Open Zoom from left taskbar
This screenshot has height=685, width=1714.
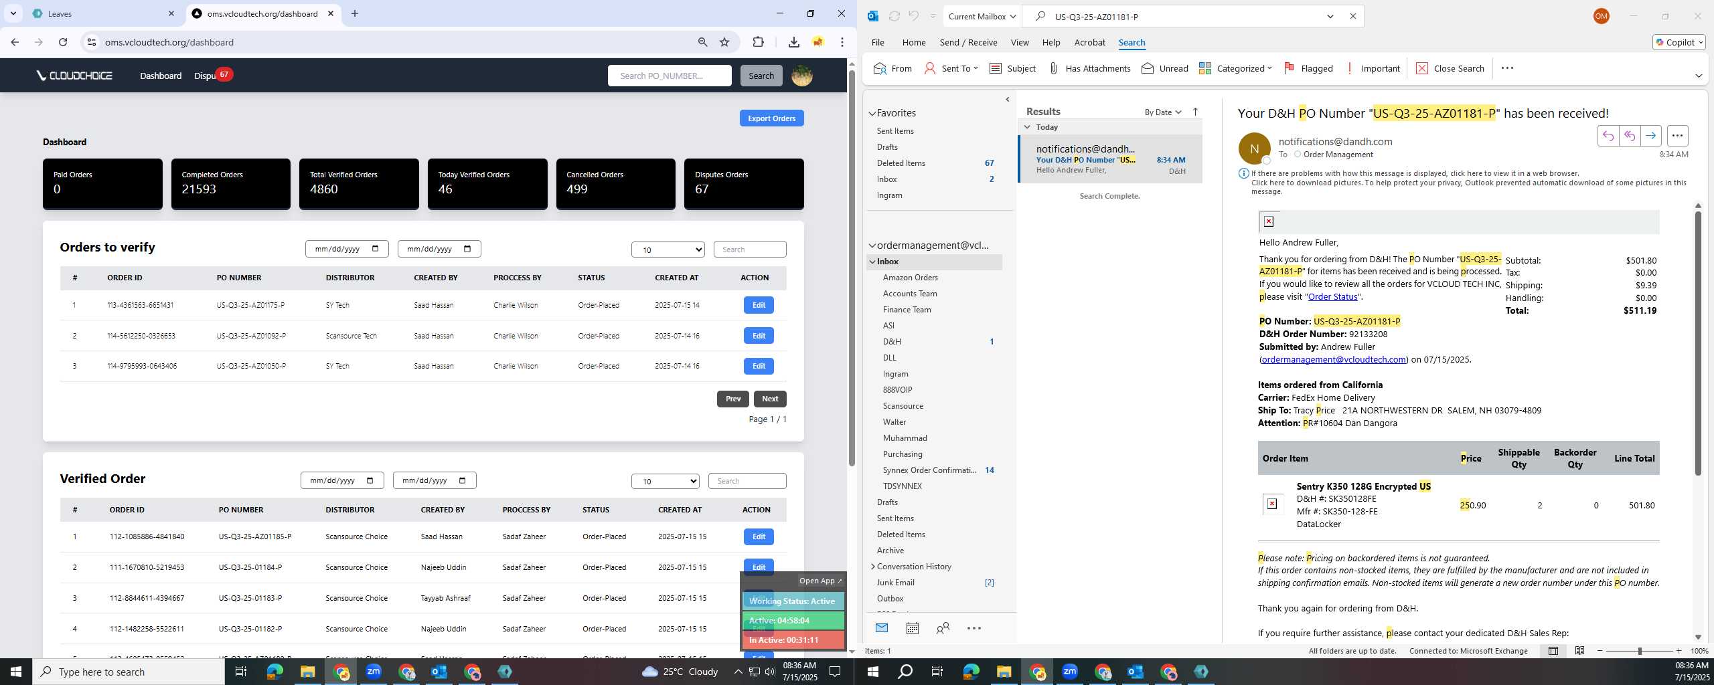click(x=374, y=672)
